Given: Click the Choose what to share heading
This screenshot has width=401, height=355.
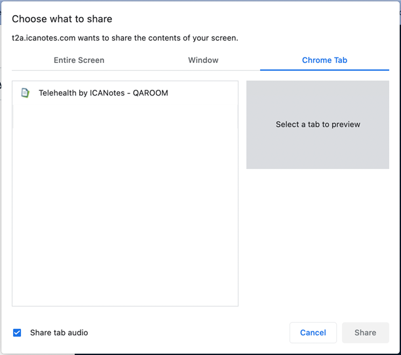Looking at the screenshot, I should (62, 19).
